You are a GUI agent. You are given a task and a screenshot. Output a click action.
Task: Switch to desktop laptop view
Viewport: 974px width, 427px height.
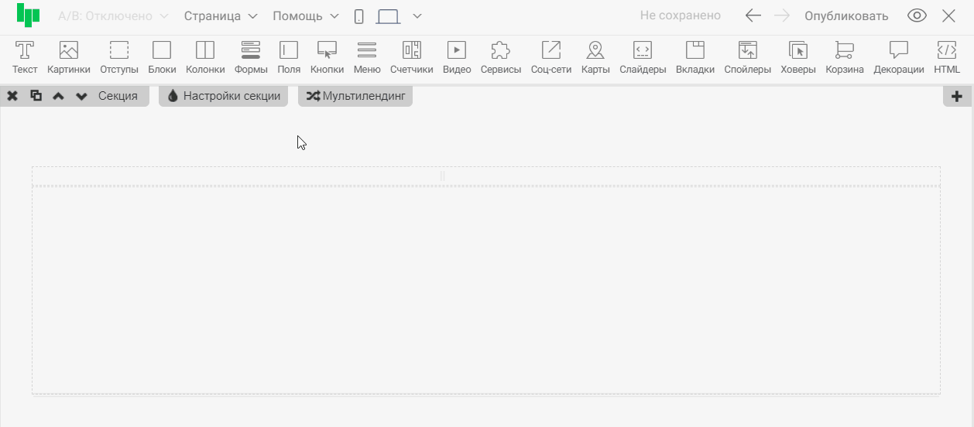[388, 16]
